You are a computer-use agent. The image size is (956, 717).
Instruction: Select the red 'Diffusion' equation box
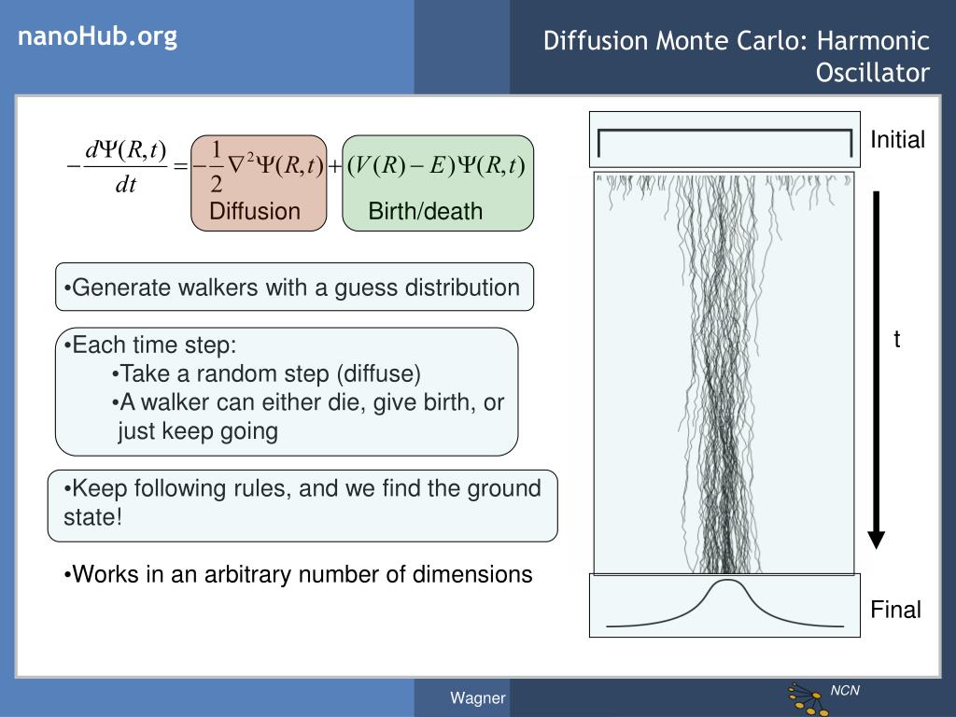click(x=259, y=183)
